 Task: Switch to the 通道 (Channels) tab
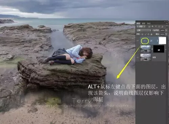[144, 23]
